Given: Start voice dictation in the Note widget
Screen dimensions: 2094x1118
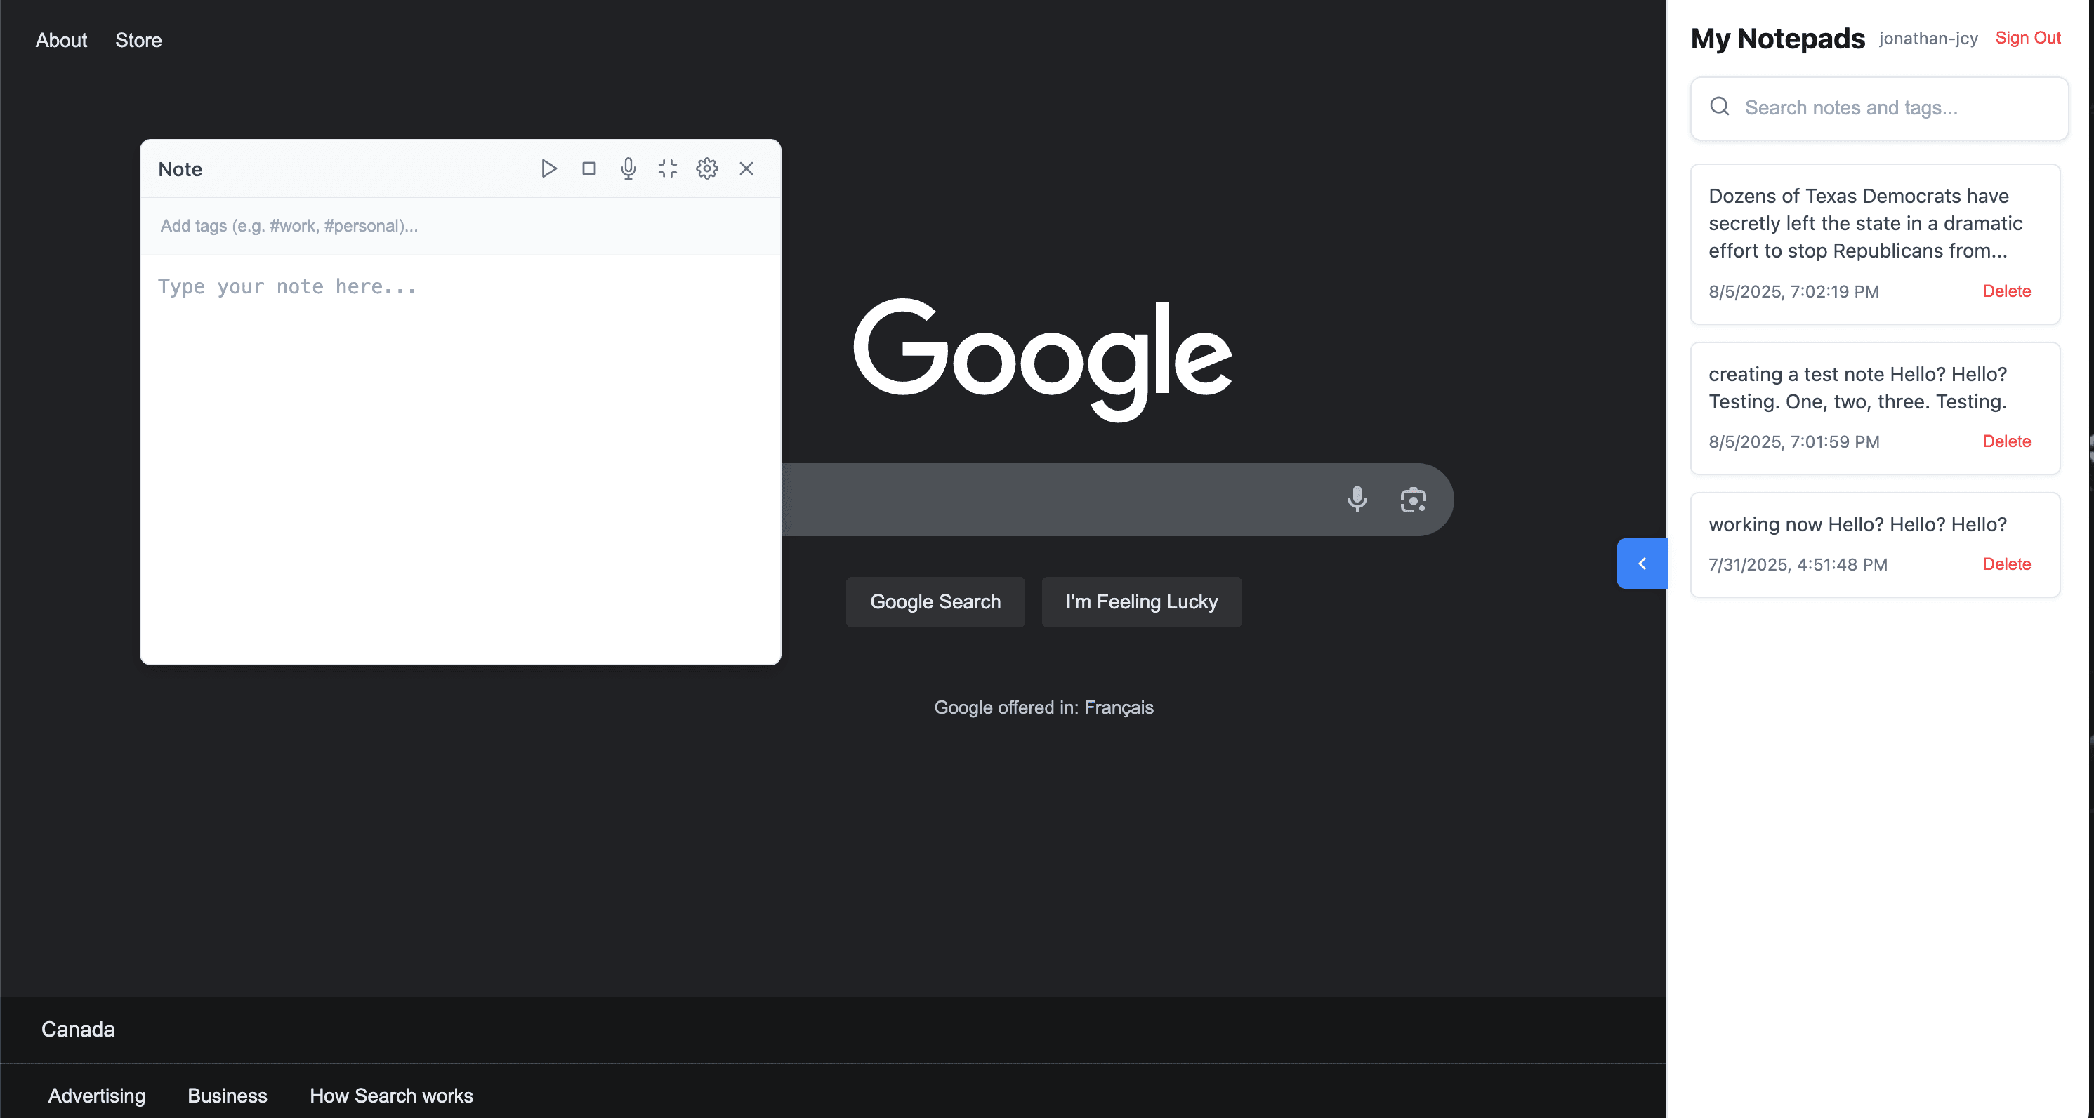Looking at the screenshot, I should (x=628, y=169).
